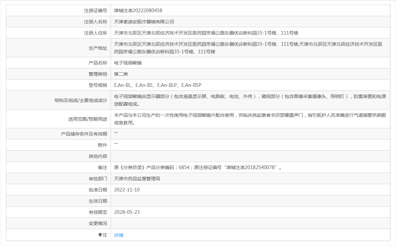Click the 生效日期 label
The height and width of the screenshot is (250, 400).
point(98,201)
